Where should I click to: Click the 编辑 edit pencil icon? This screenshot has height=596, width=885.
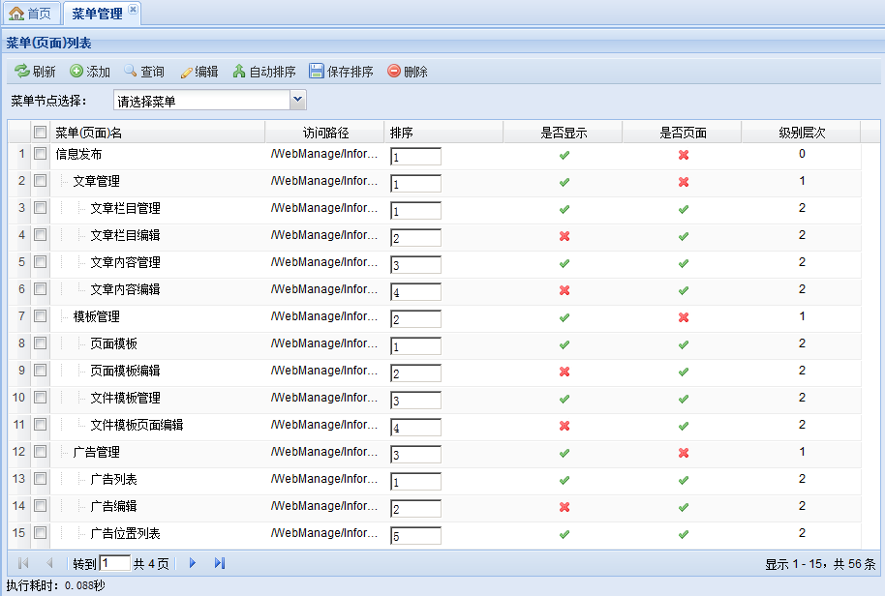[187, 72]
